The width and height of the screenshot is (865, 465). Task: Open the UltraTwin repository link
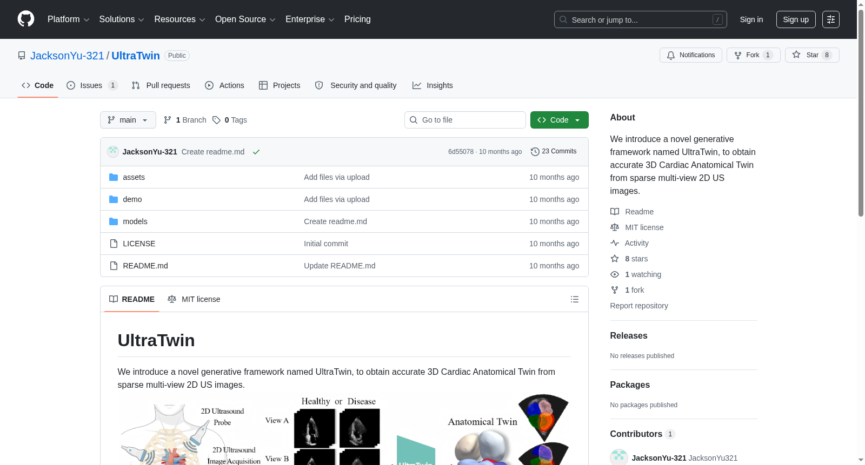point(136,56)
